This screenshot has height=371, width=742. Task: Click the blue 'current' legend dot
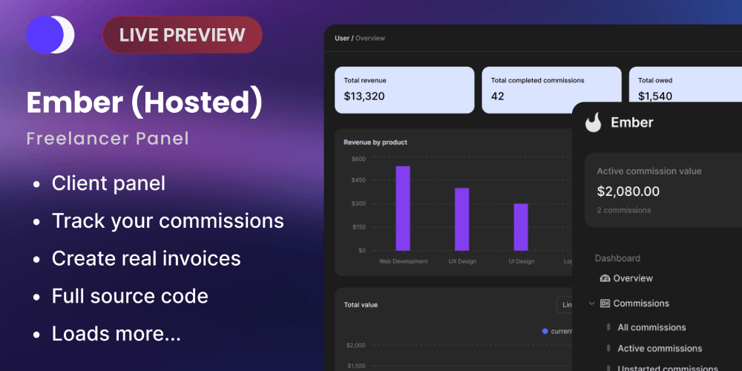[x=545, y=331]
